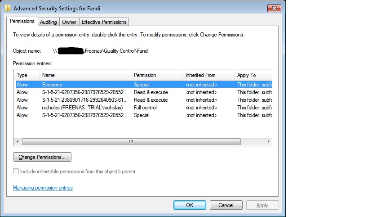The width and height of the screenshot is (368, 217).
Task: Confirm with the OK button
Action: [190, 205]
